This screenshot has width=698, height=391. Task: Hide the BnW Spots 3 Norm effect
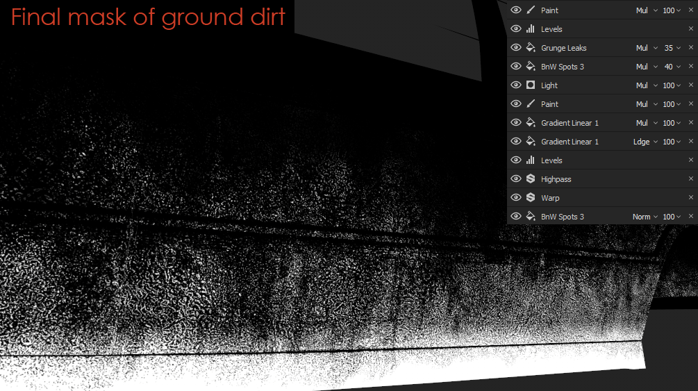coord(515,216)
